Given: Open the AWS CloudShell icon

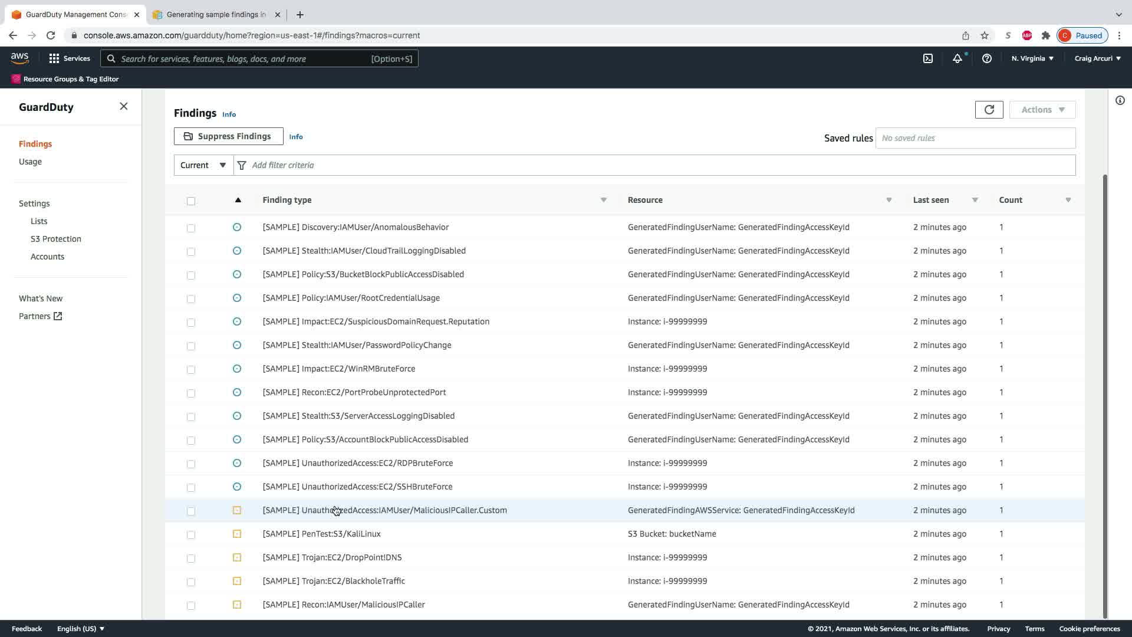Looking at the screenshot, I should tap(927, 58).
